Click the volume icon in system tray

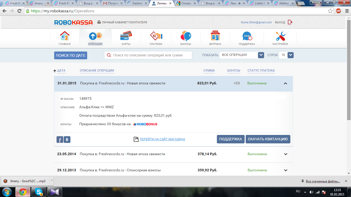pyautogui.click(x=311, y=192)
